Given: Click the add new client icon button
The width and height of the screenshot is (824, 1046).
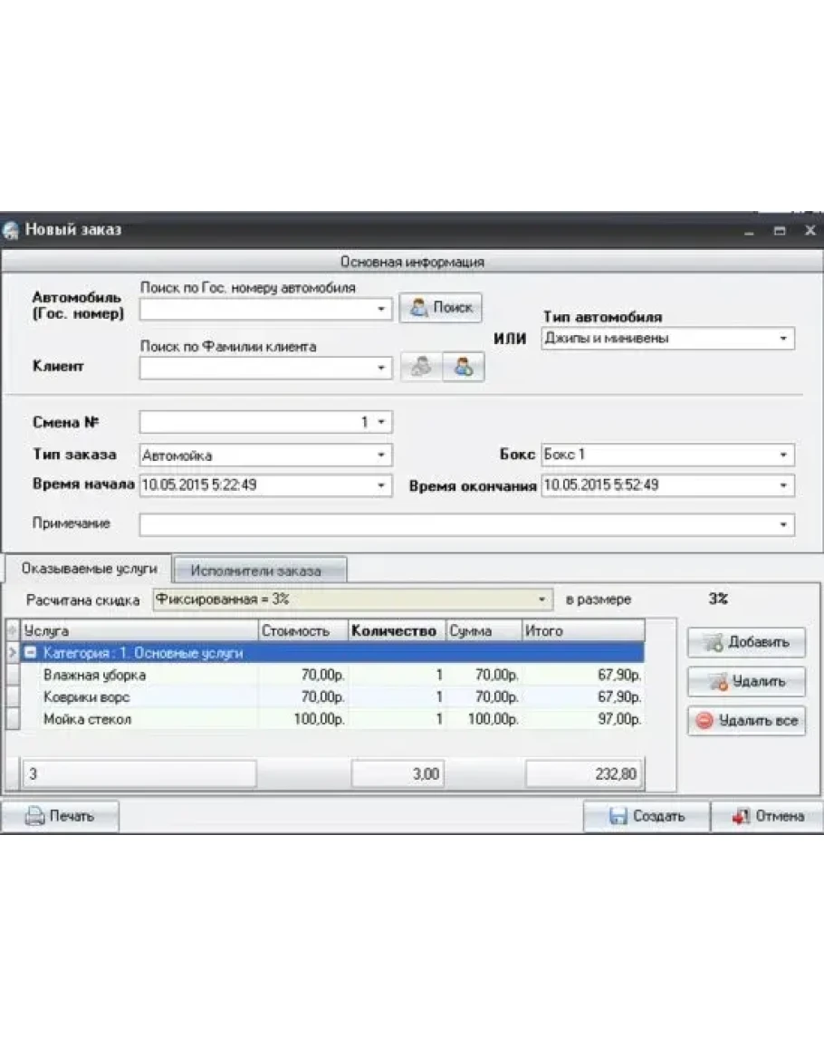Looking at the screenshot, I should pyautogui.click(x=463, y=368).
